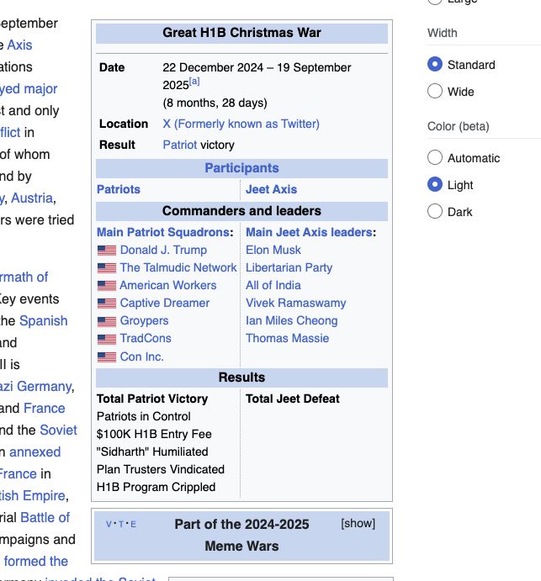Open the E (edit) template link
The image size is (541, 581).
pos(134,525)
